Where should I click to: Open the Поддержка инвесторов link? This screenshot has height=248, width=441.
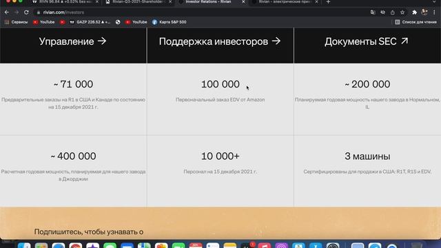pyautogui.click(x=220, y=41)
